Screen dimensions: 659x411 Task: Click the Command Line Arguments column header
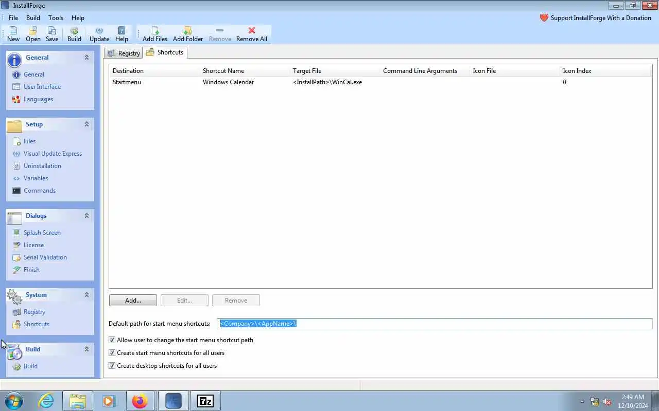tap(425, 71)
